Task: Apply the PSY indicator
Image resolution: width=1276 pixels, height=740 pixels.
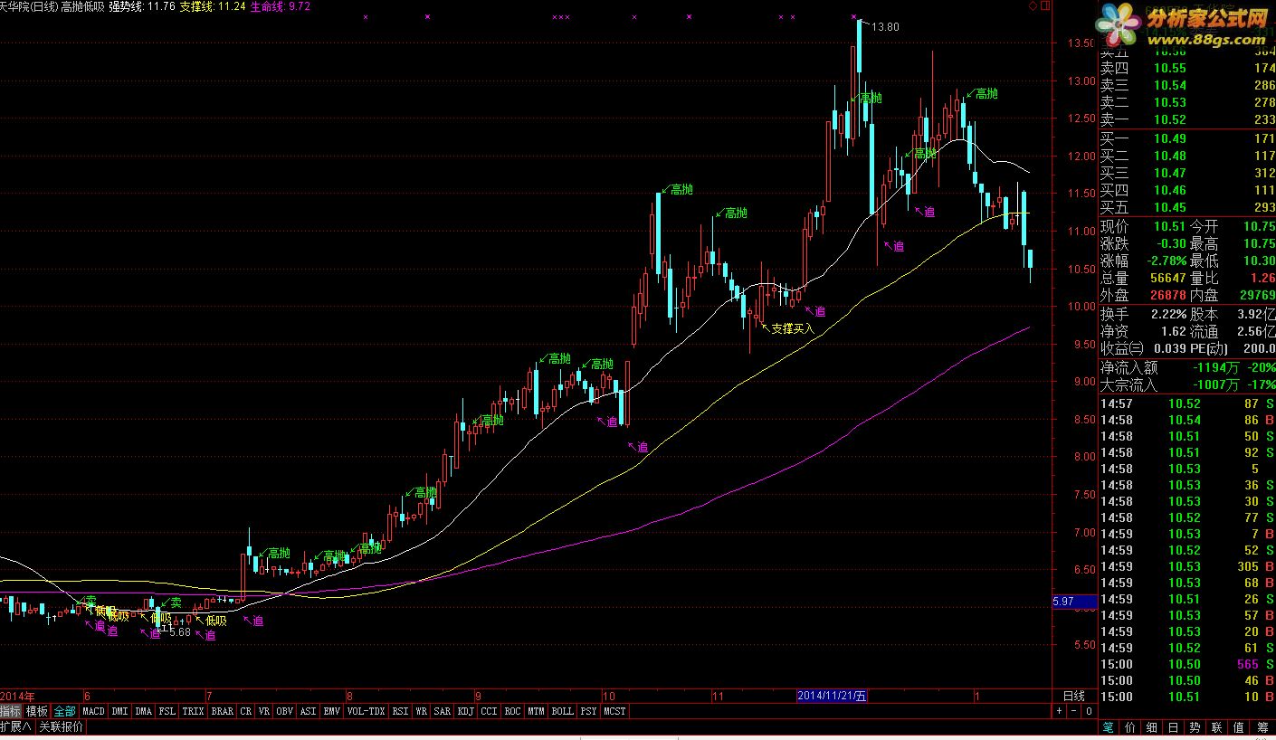Action: click(x=589, y=711)
